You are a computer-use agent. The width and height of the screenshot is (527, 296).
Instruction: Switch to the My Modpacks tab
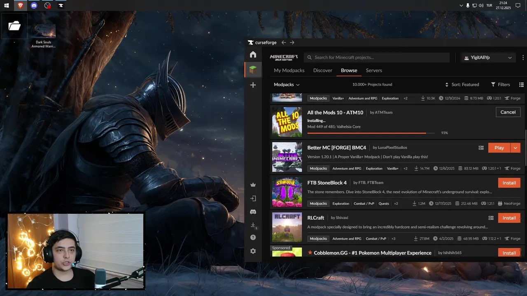289,70
